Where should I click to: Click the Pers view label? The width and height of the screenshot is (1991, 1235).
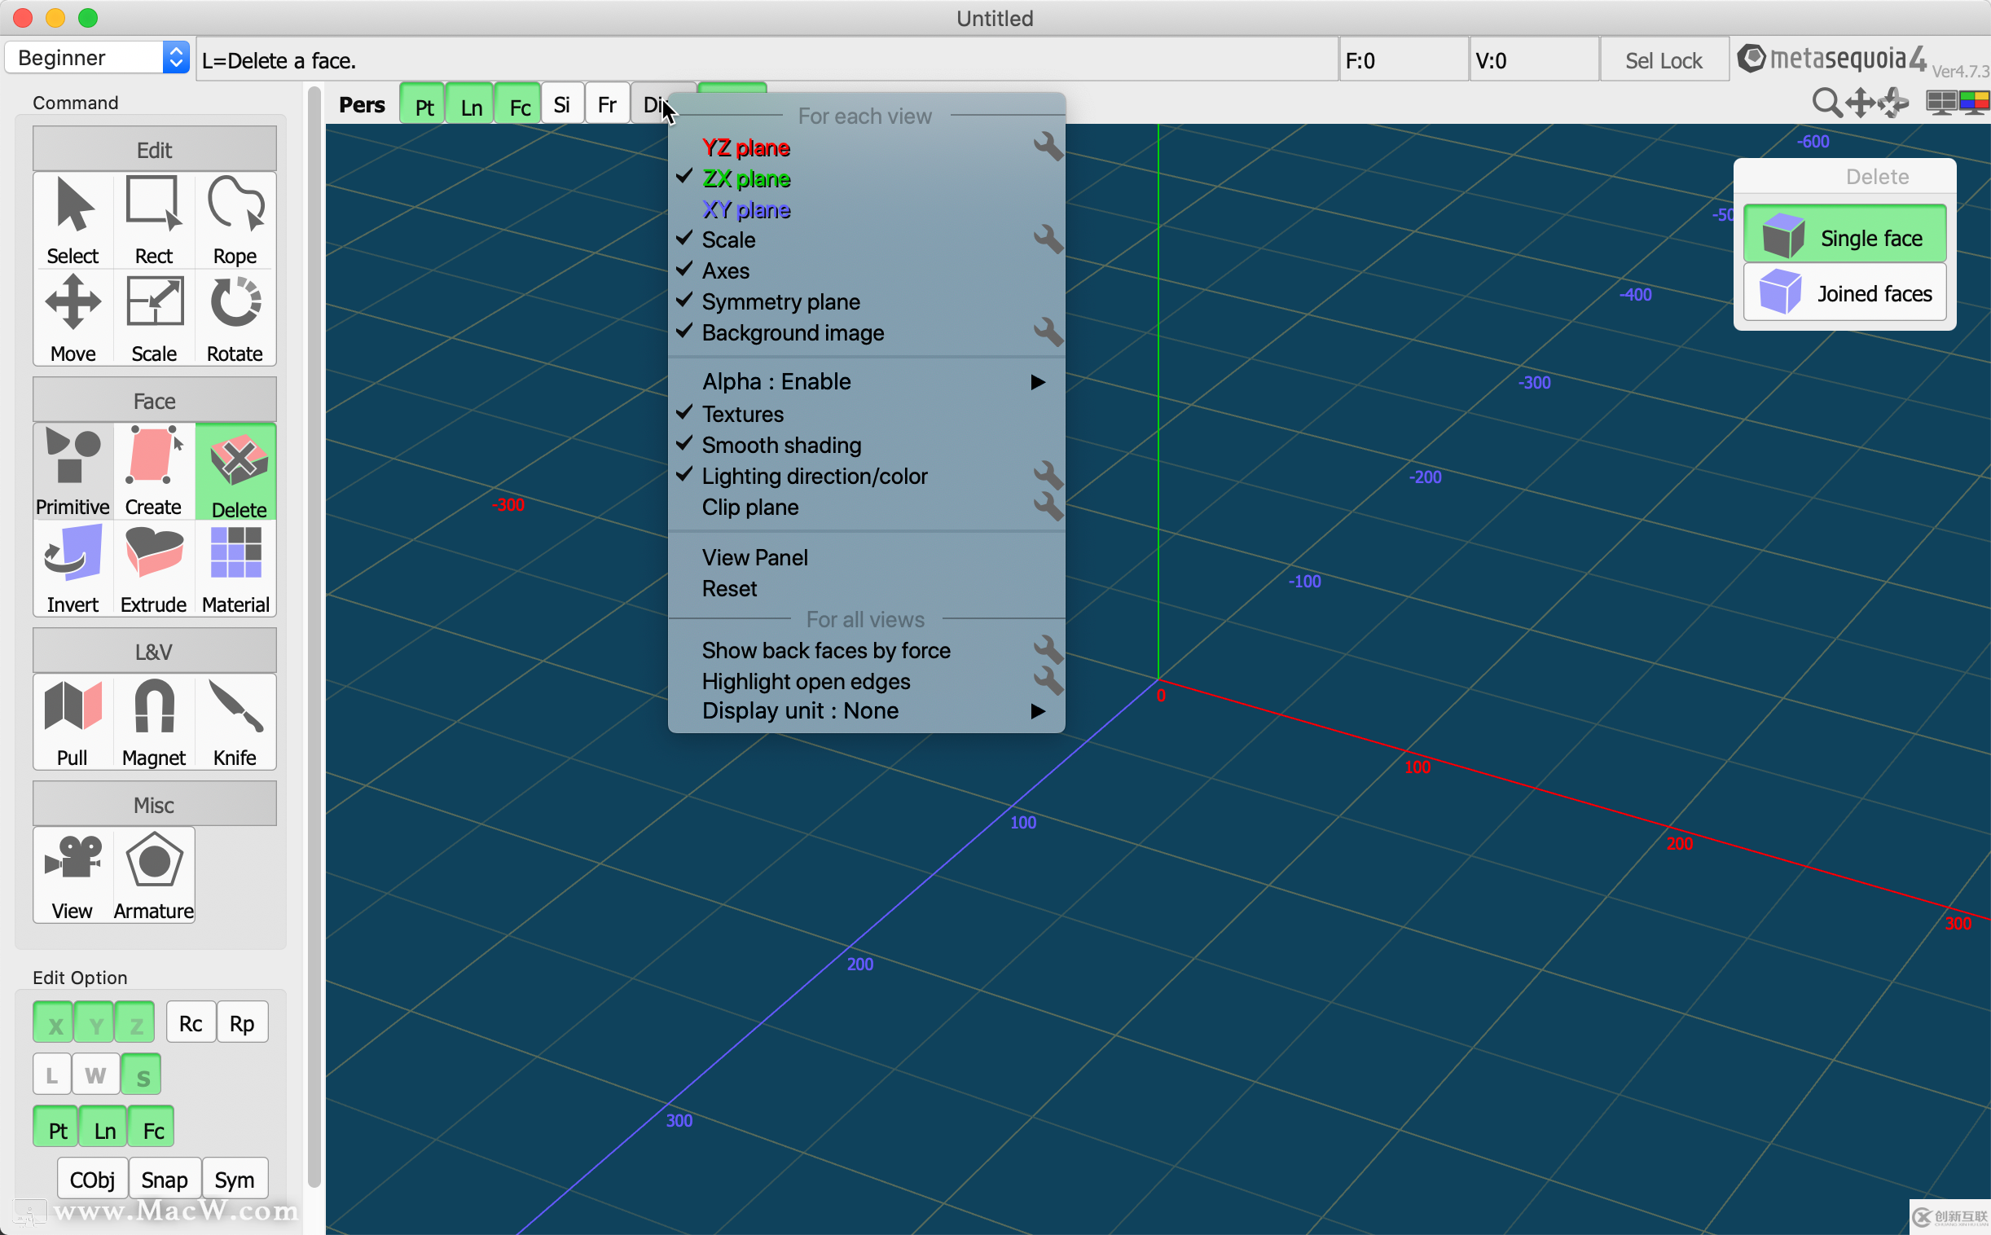point(362,104)
